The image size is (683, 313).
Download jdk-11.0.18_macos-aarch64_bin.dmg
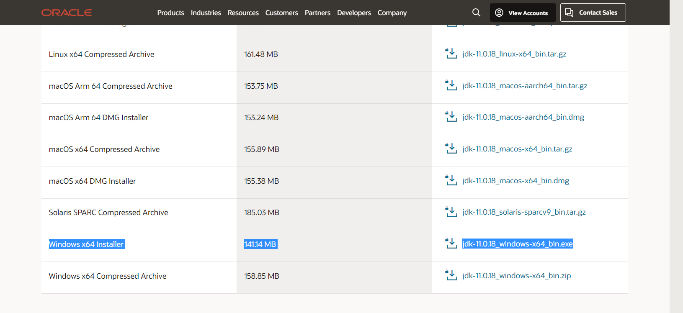[x=523, y=117]
